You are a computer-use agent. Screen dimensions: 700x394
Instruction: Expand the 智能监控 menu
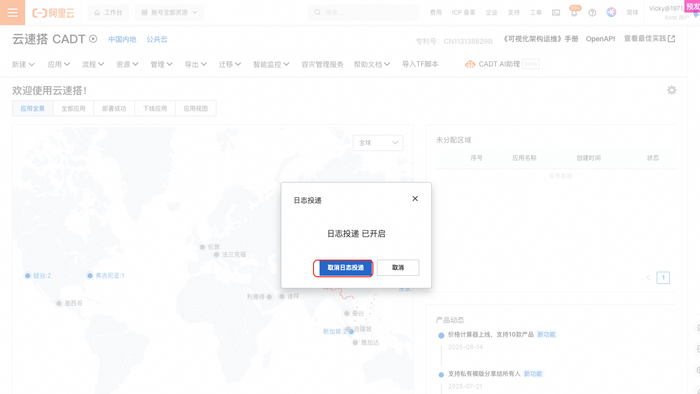(271, 64)
